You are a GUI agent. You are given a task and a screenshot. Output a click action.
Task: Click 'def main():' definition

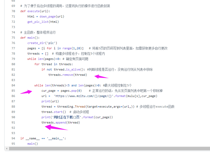click(30, 38)
